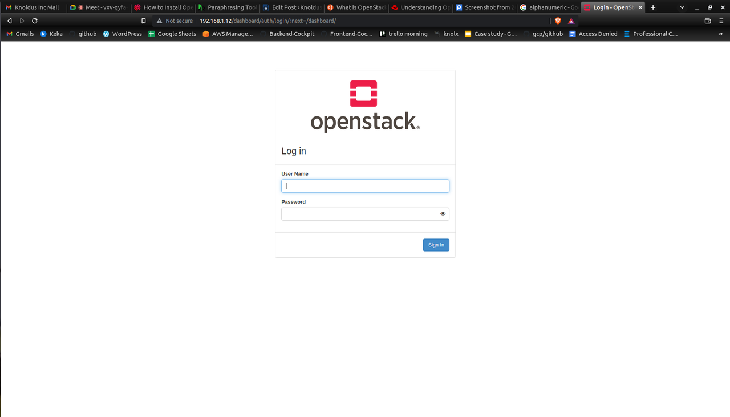Open the WordPress bookmark

click(x=122, y=34)
